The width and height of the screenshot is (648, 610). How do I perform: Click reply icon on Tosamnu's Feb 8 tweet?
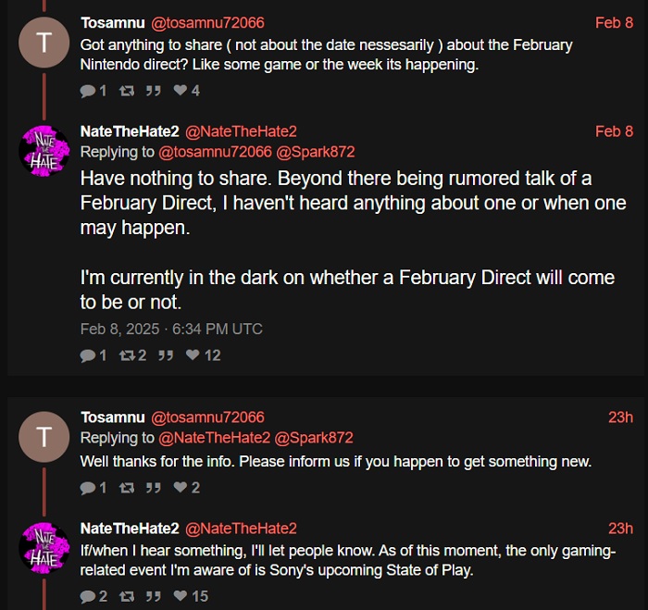click(88, 91)
